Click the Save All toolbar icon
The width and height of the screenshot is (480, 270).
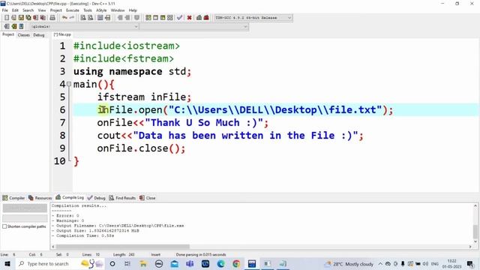point(28,18)
